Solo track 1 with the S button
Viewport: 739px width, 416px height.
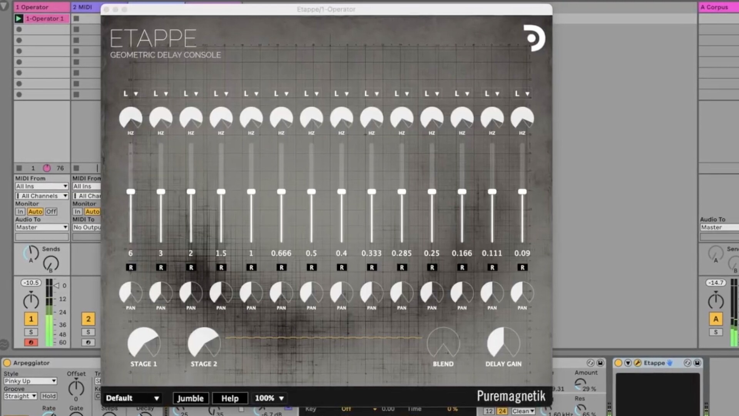pyautogui.click(x=31, y=332)
